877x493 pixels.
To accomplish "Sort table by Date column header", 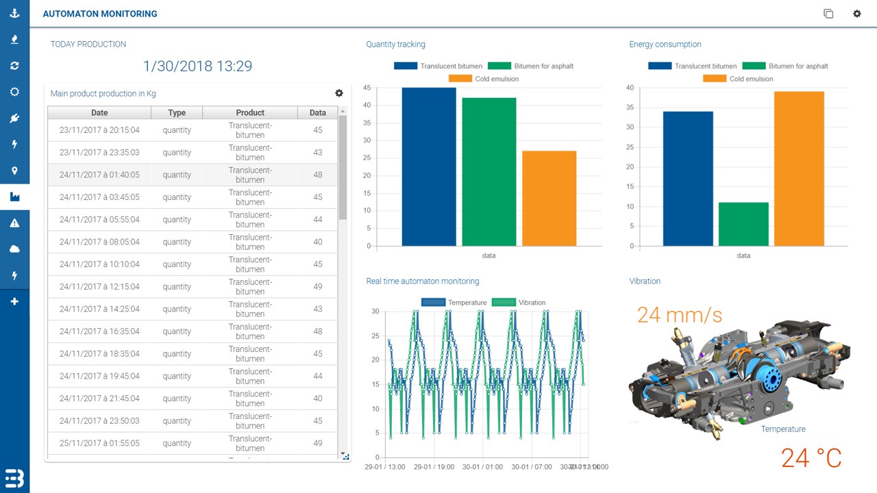I will 99,112.
